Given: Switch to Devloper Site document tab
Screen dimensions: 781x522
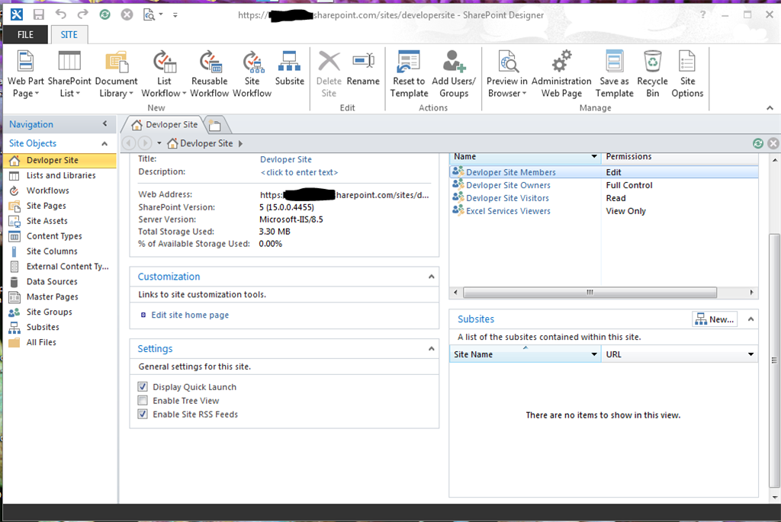Looking at the screenshot, I should coord(164,124).
